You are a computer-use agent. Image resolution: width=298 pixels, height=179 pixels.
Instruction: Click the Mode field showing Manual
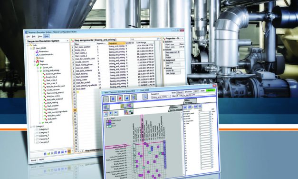tap(180, 92)
